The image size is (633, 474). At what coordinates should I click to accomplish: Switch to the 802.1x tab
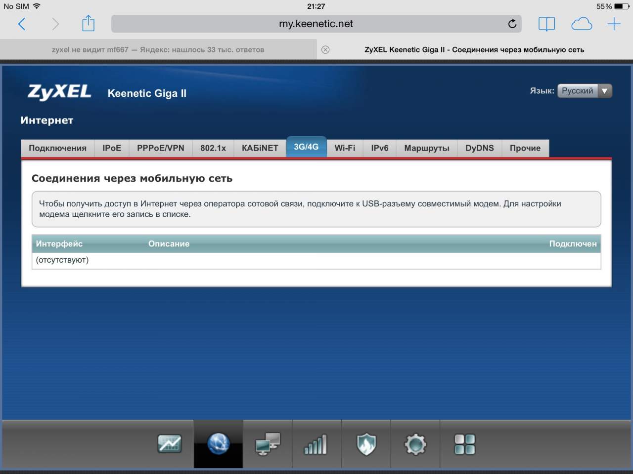point(213,148)
